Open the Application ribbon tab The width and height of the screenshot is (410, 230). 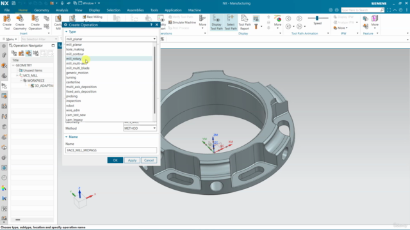(173, 10)
